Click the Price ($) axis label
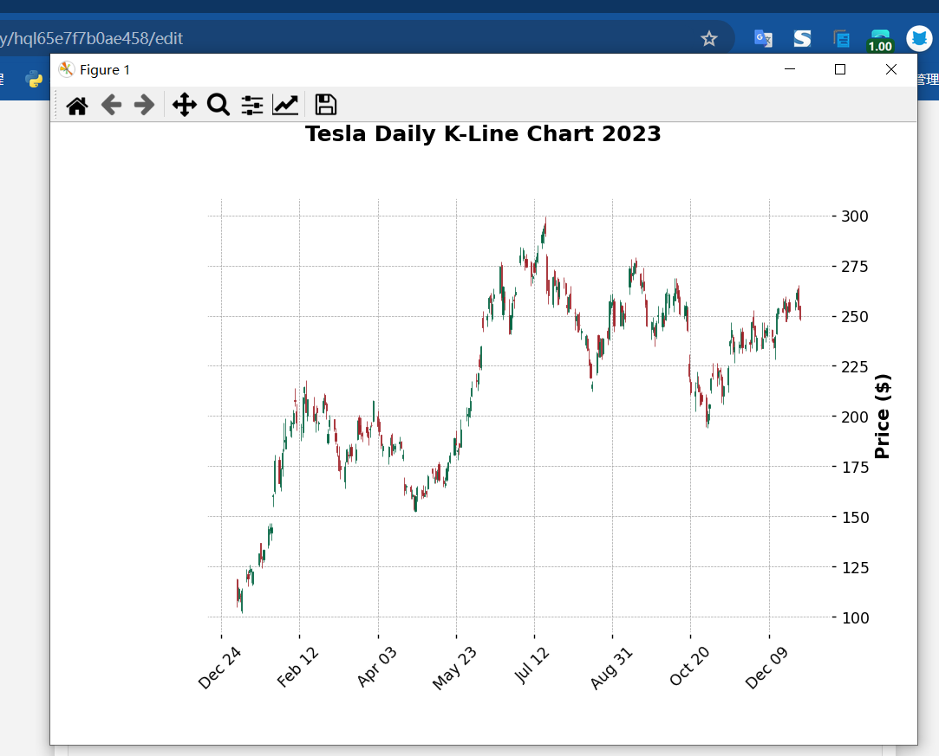This screenshot has width=939, height=756. click(883, 417)
